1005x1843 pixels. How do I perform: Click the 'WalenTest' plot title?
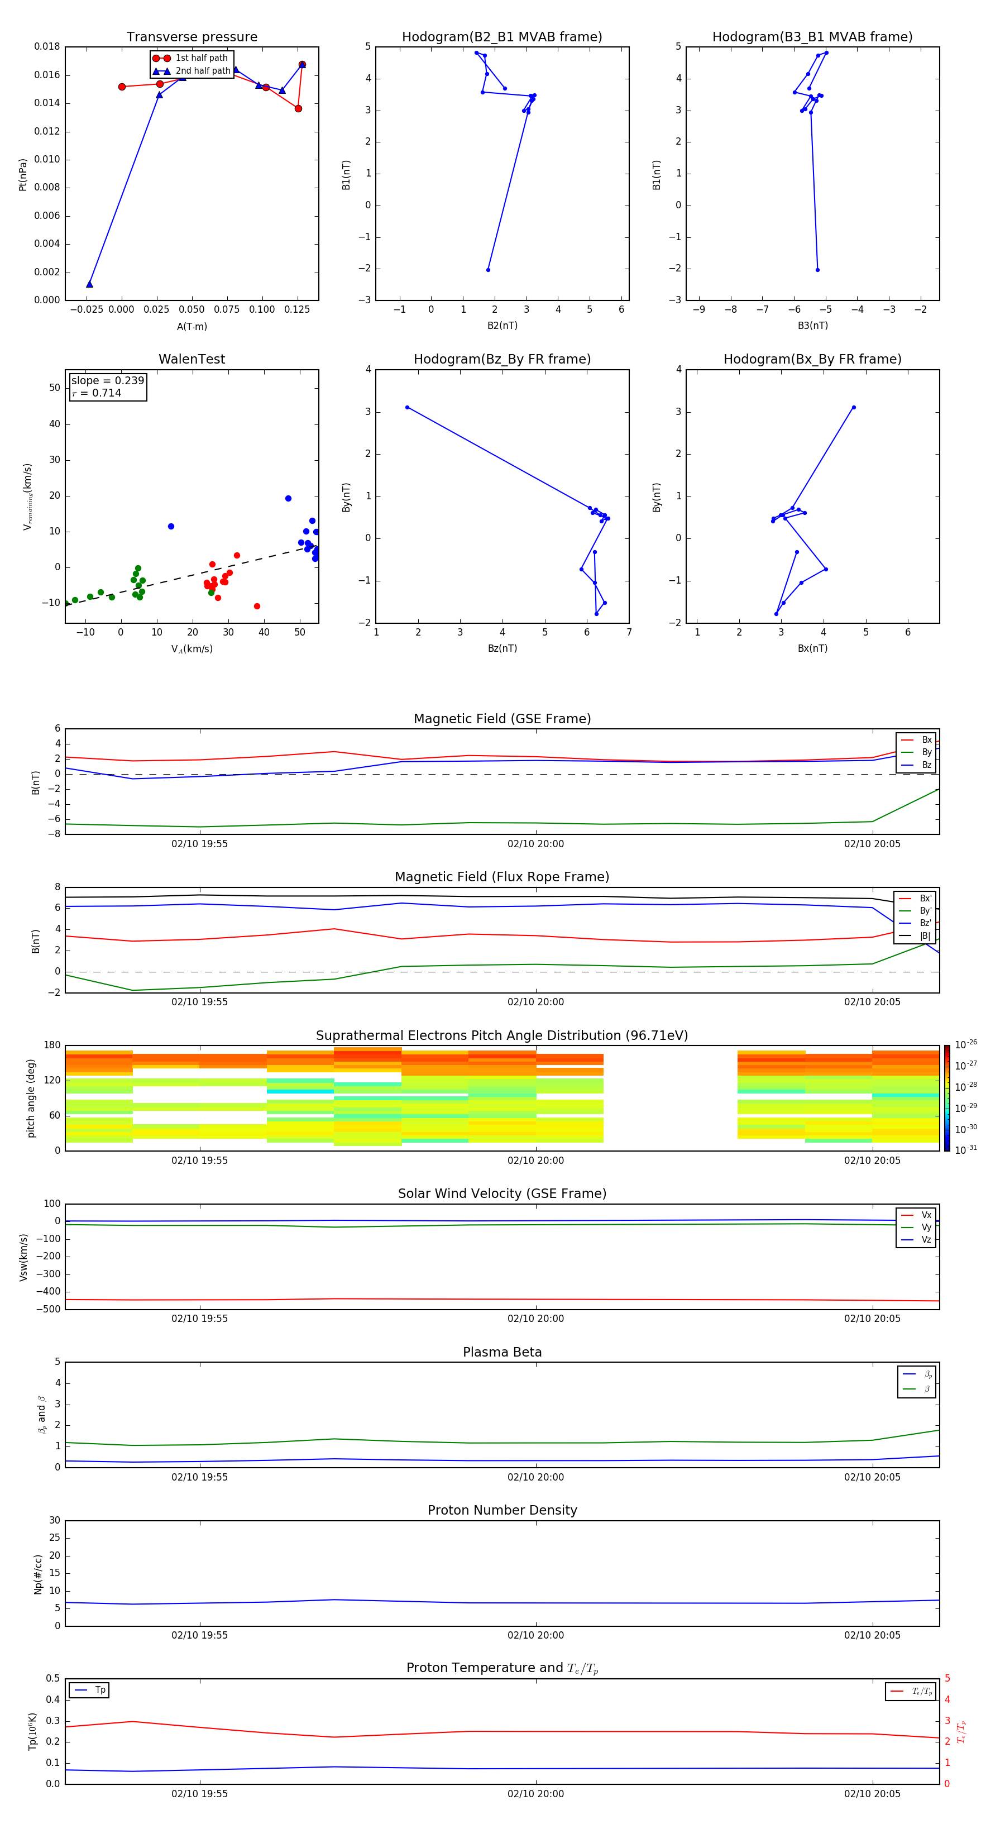click(x=192, y=359)
